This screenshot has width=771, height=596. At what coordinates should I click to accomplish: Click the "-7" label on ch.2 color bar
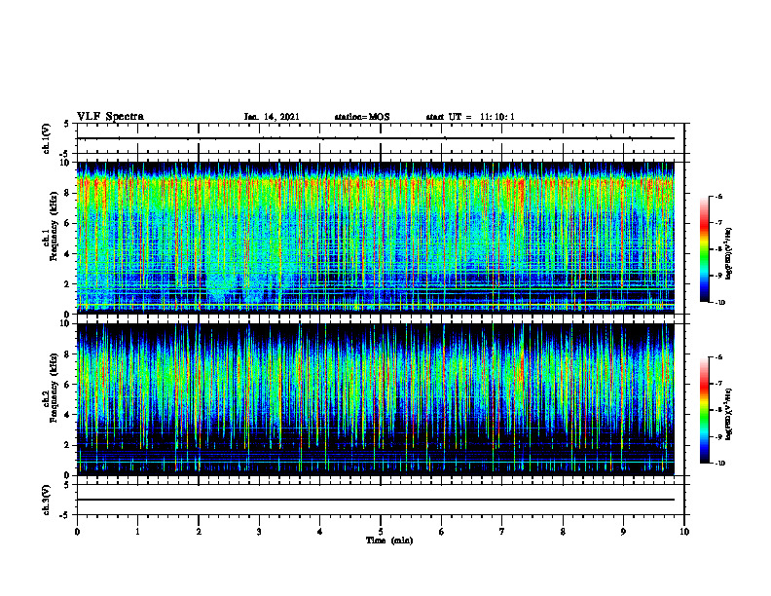(718, 384)
